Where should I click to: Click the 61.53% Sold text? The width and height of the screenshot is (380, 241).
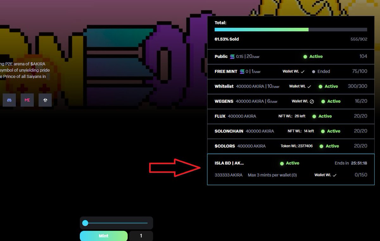(227, 39)
